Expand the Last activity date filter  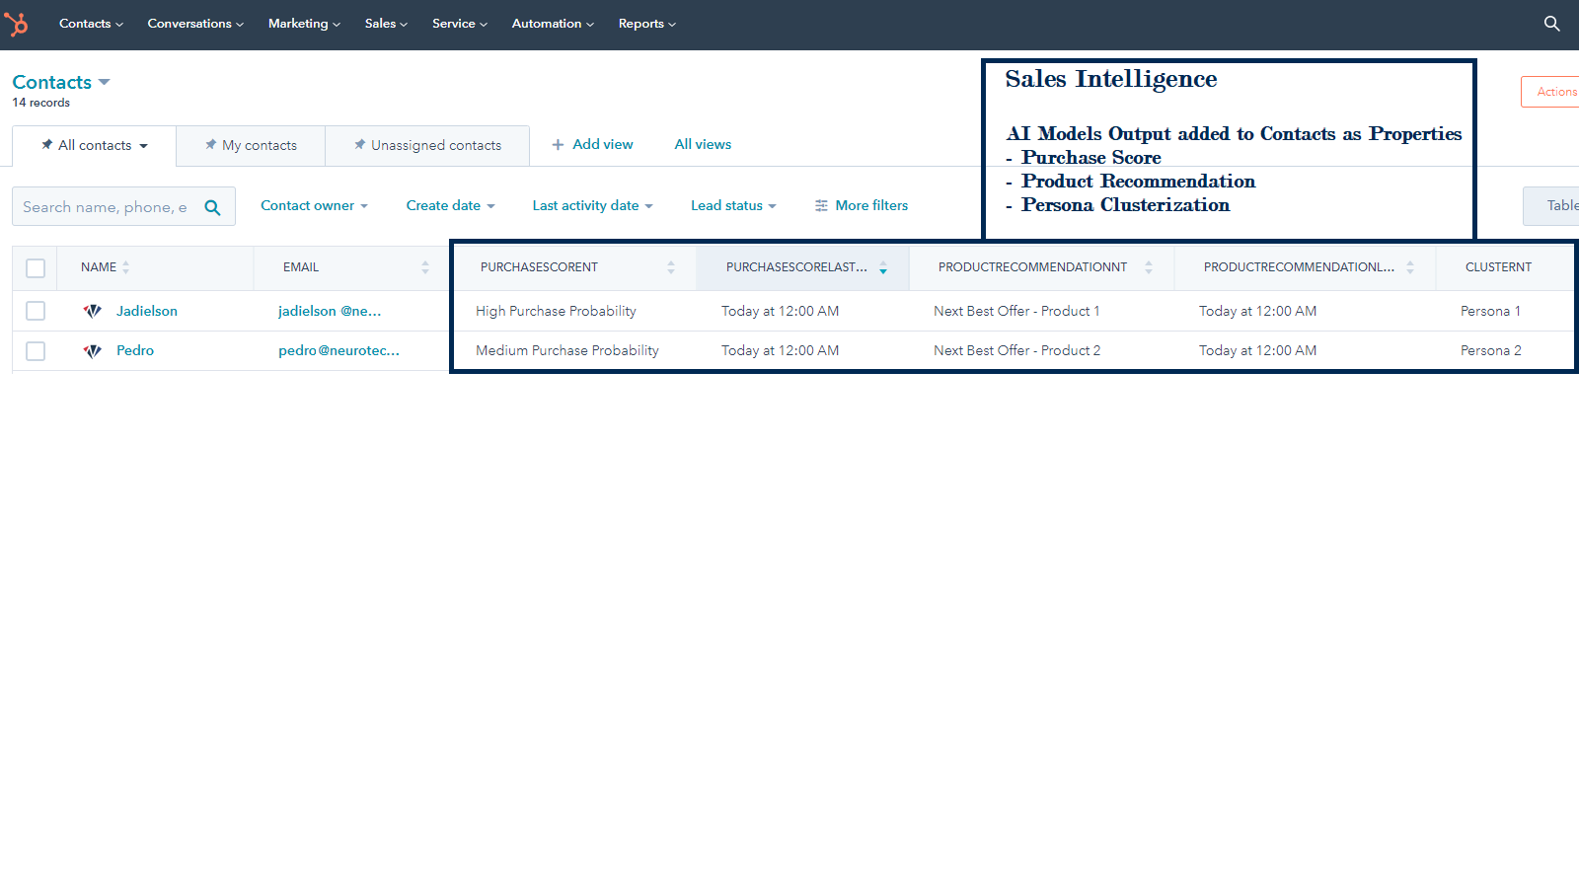[x=592, y=205]
